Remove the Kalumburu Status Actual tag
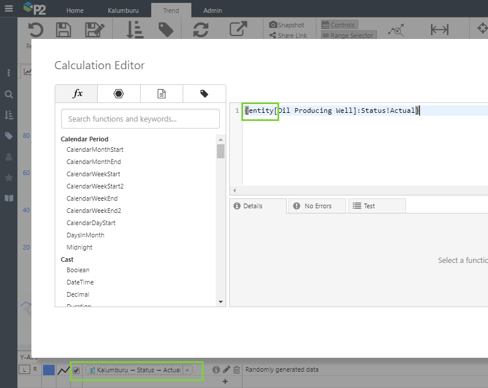The height and width of the screenshot is (388, 488). point(187,370)
